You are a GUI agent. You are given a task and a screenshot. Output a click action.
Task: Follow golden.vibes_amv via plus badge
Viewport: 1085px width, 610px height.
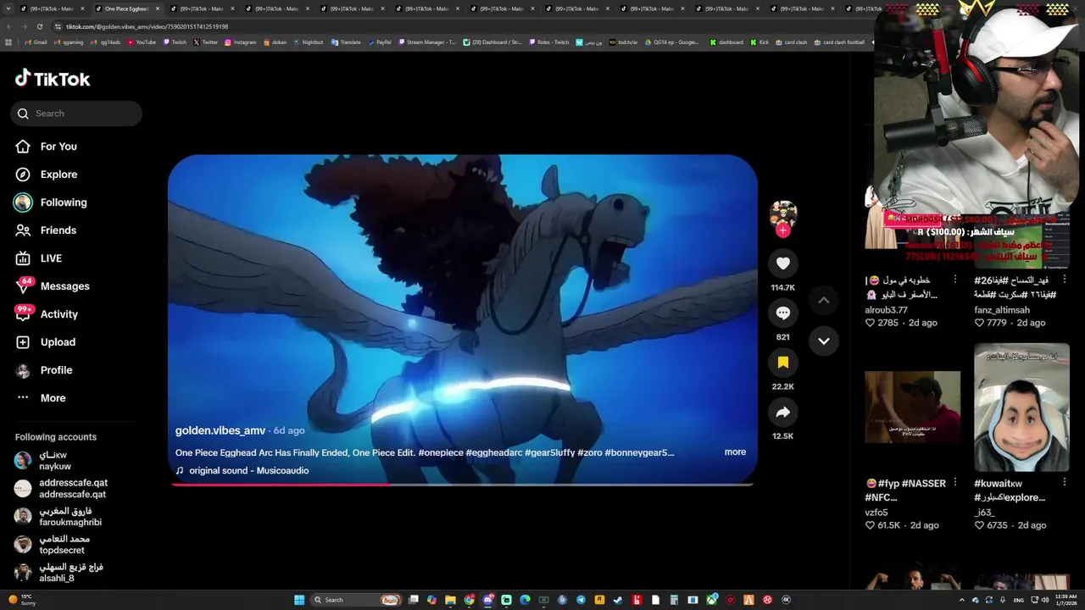tap(783, 230)
